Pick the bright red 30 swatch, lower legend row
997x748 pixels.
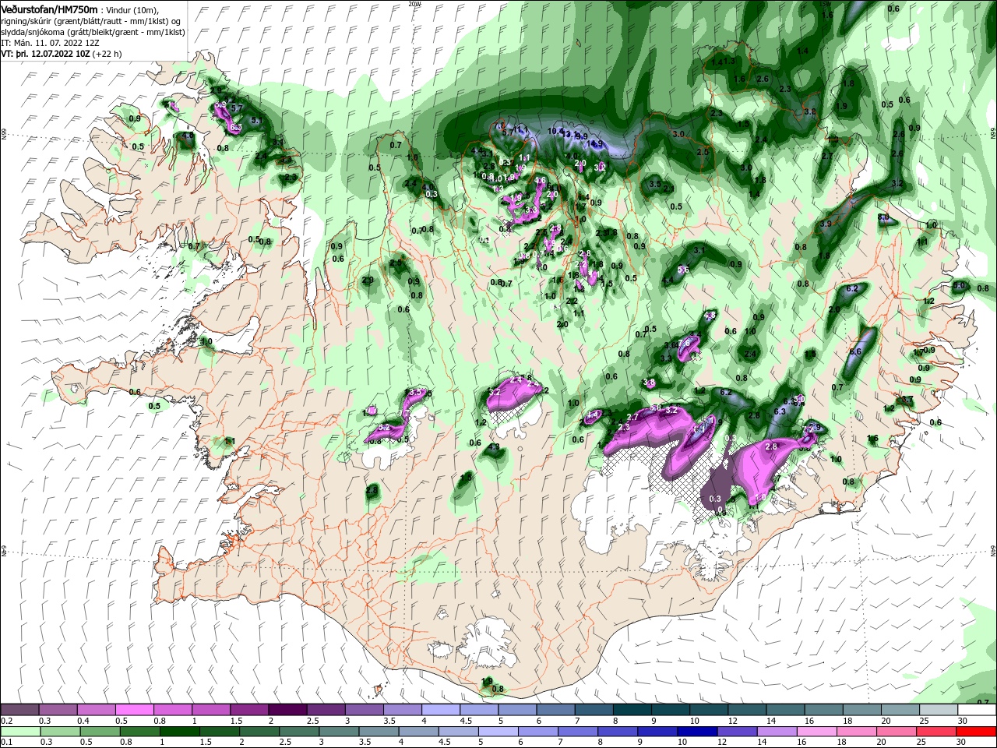tap(976, 732)
